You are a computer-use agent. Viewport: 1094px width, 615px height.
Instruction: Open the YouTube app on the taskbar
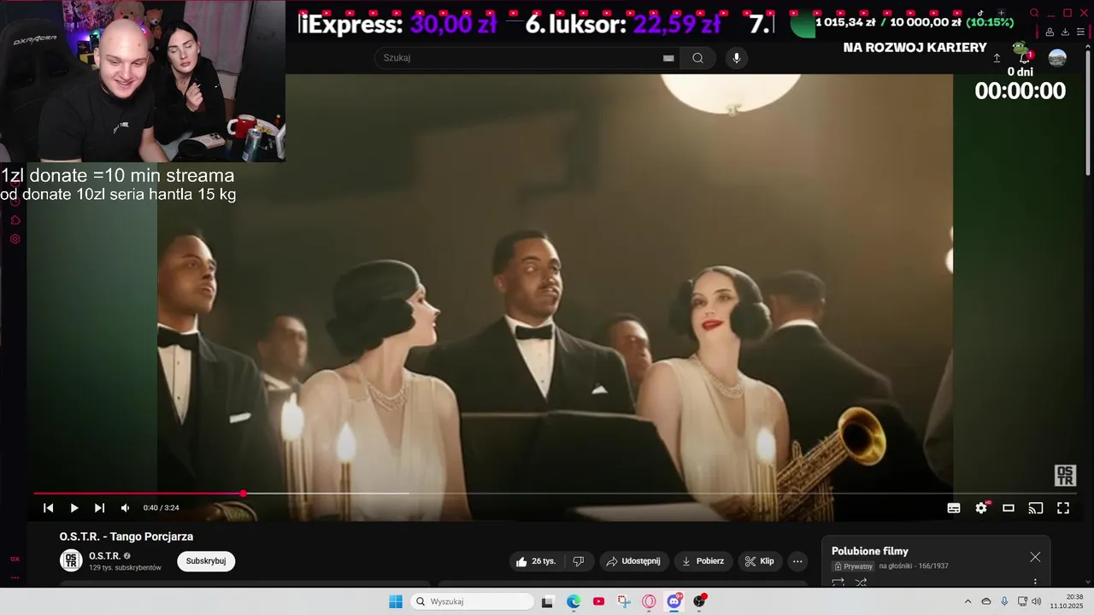pos(598,601)
